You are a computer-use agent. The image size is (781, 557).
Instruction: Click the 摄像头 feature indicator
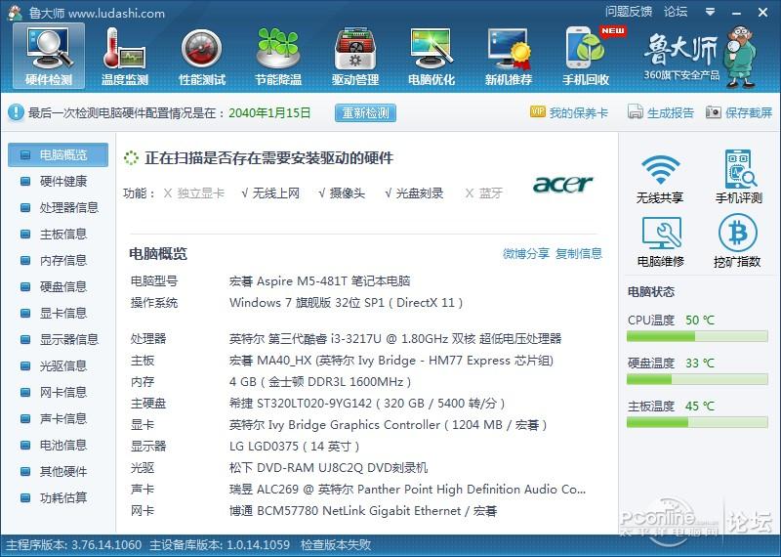(342, 193)
